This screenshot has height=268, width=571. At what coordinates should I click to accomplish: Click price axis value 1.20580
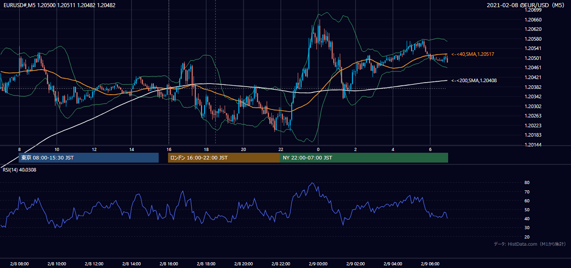point(533,39)
